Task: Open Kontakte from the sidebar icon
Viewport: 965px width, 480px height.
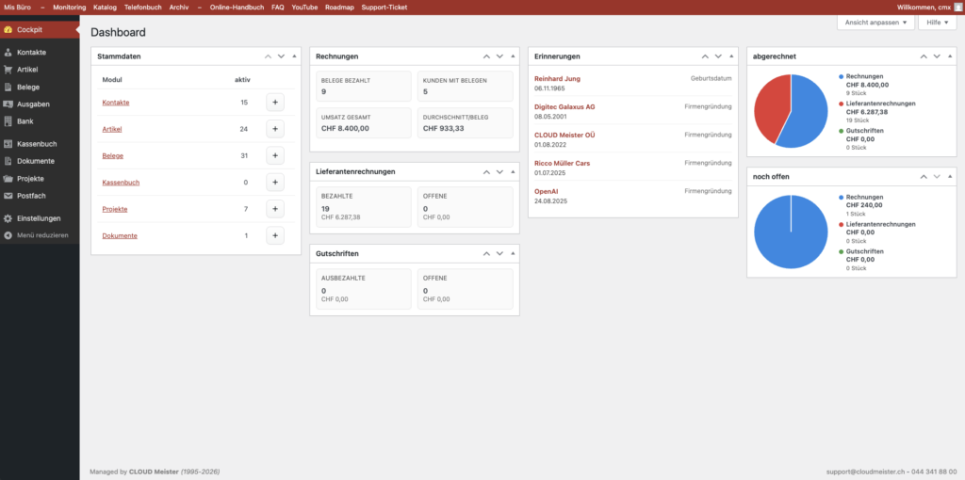Action: pos(8,53)
